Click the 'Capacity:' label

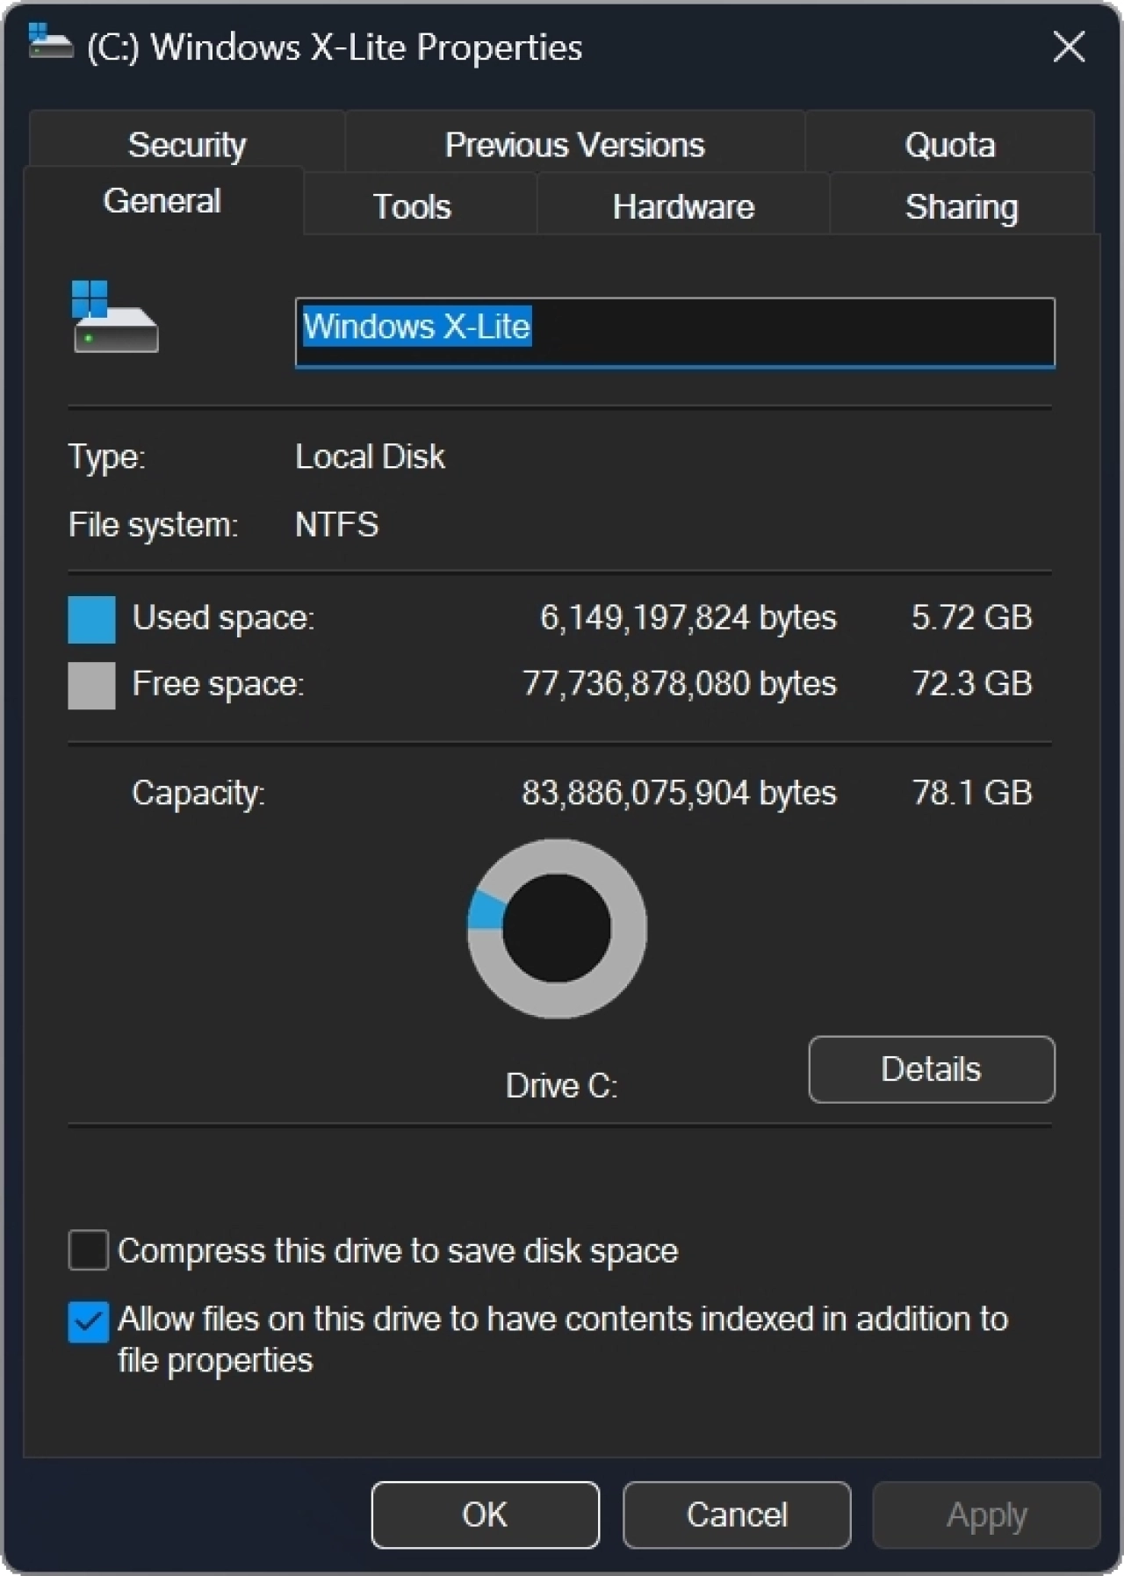point(198,794)
